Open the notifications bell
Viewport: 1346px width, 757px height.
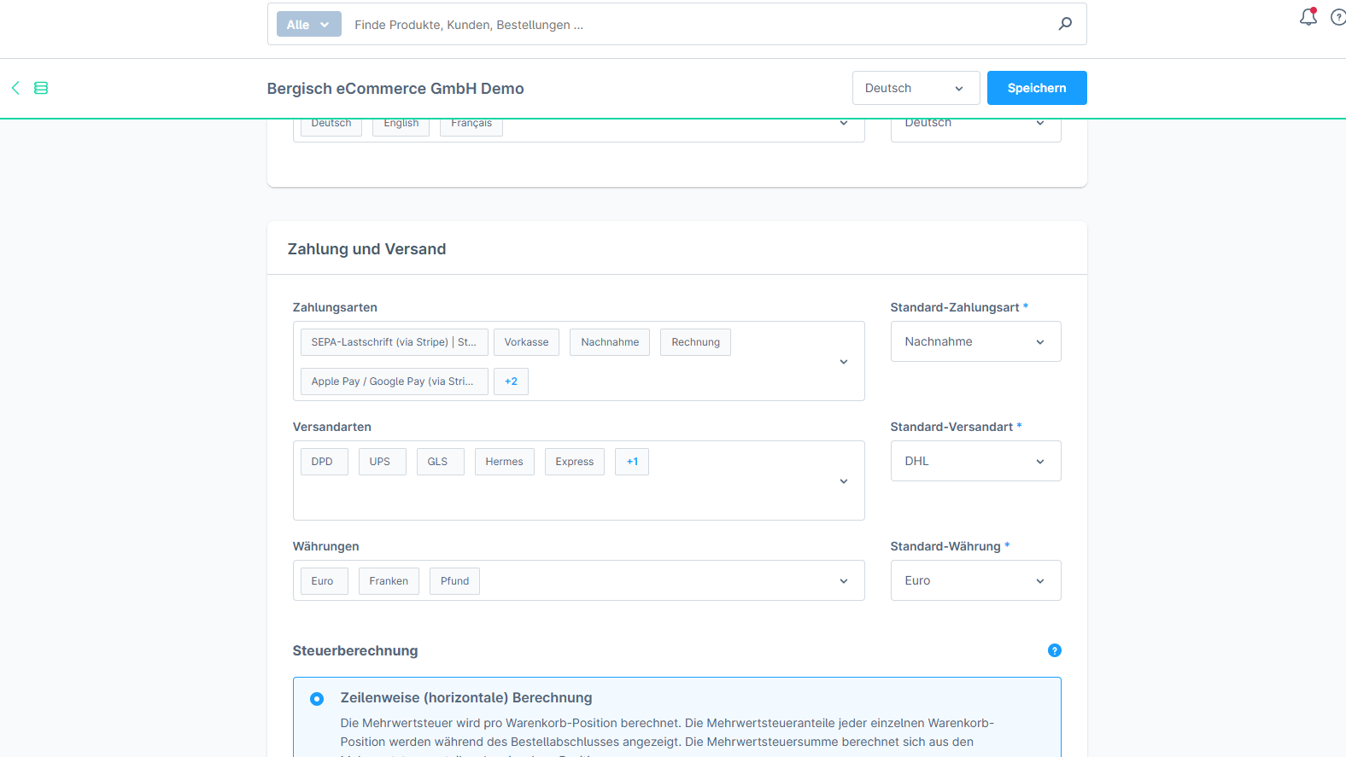click(1308, 17)
